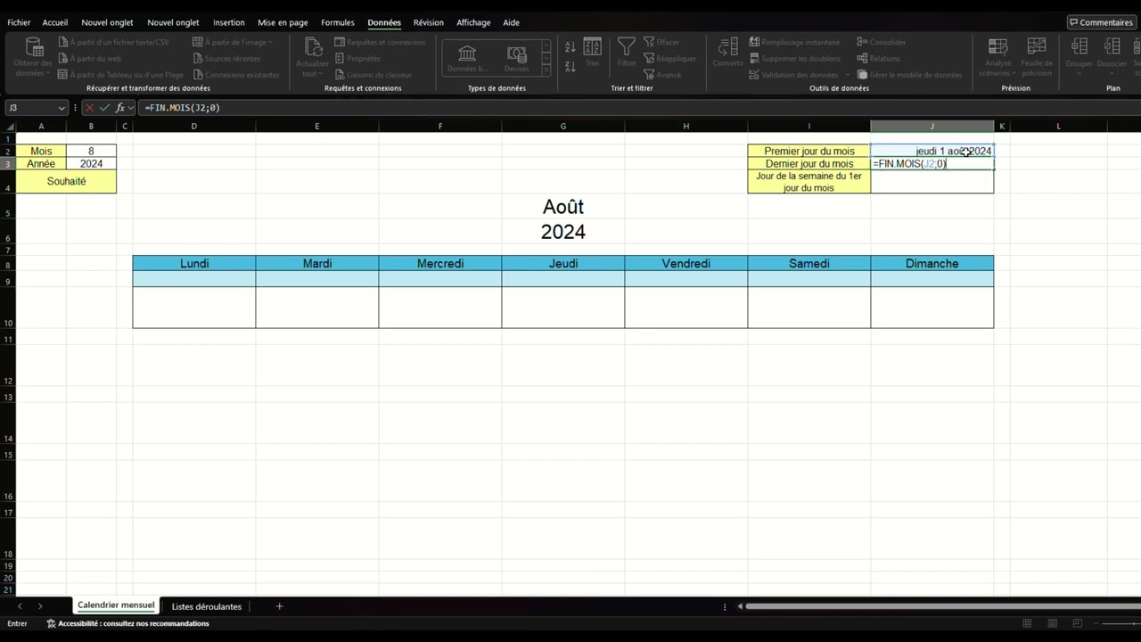Toggle the Filtrer funnel button

[627, 53]
